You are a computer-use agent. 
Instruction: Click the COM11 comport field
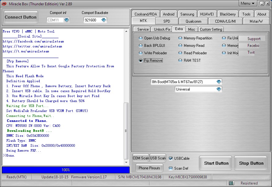(x=55, y=20)
